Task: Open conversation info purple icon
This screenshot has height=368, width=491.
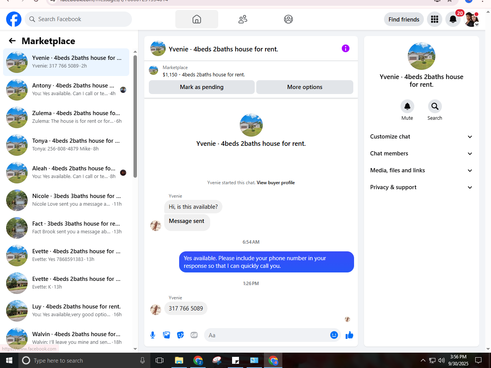Action: click(346, 48)
